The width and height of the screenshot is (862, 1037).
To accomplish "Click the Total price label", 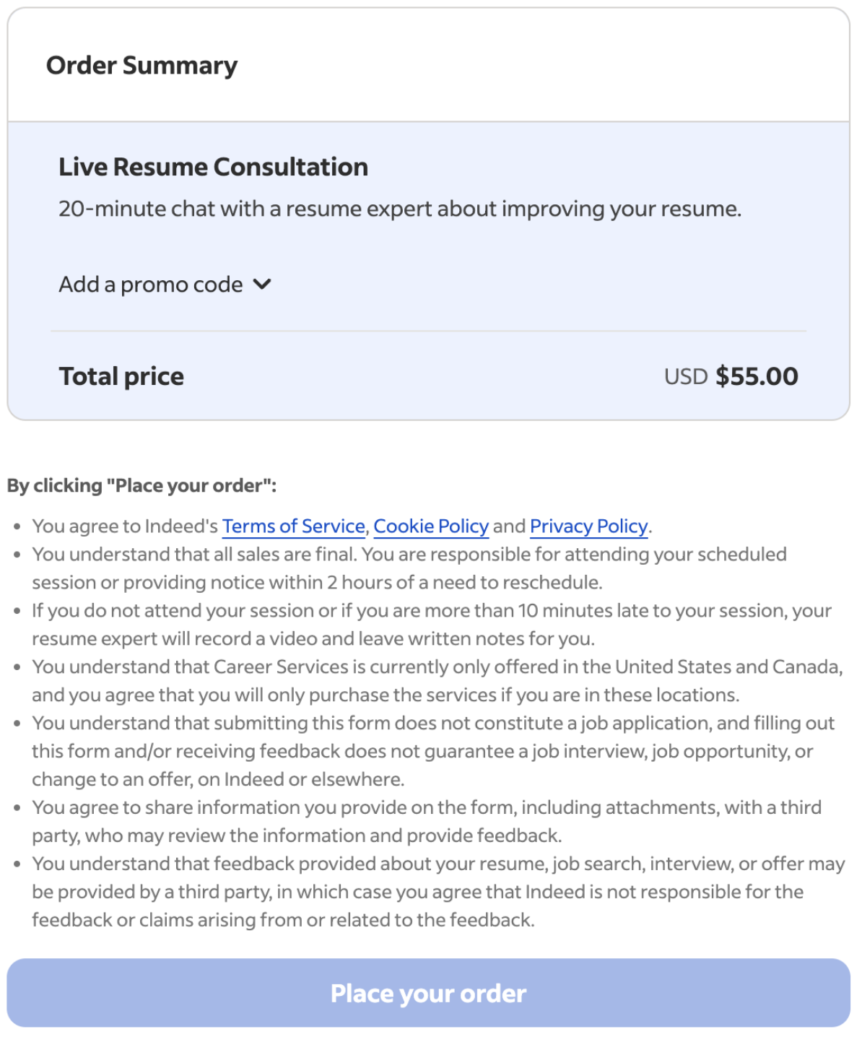I will point(121,376).
